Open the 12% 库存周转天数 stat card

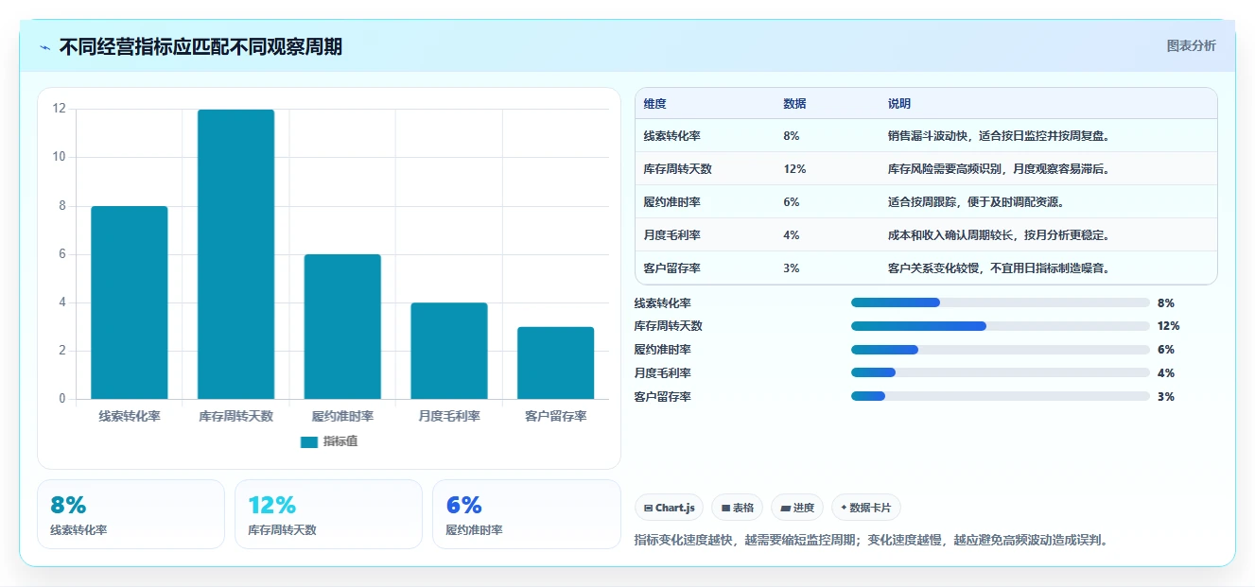click(328, 514)
